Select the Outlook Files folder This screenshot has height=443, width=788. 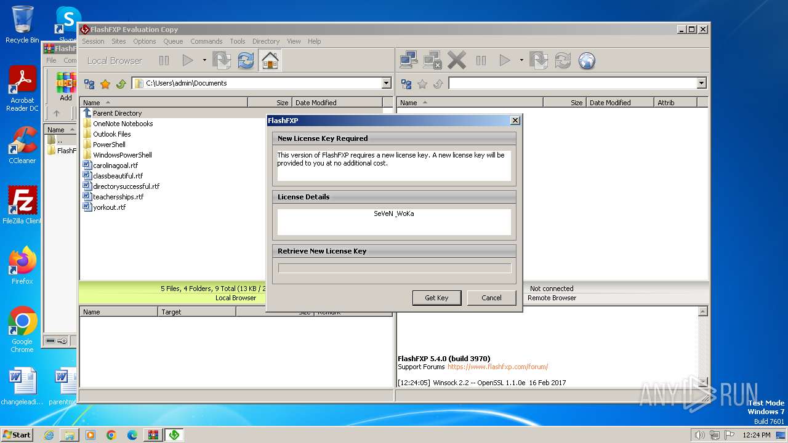tap(111, 134)
